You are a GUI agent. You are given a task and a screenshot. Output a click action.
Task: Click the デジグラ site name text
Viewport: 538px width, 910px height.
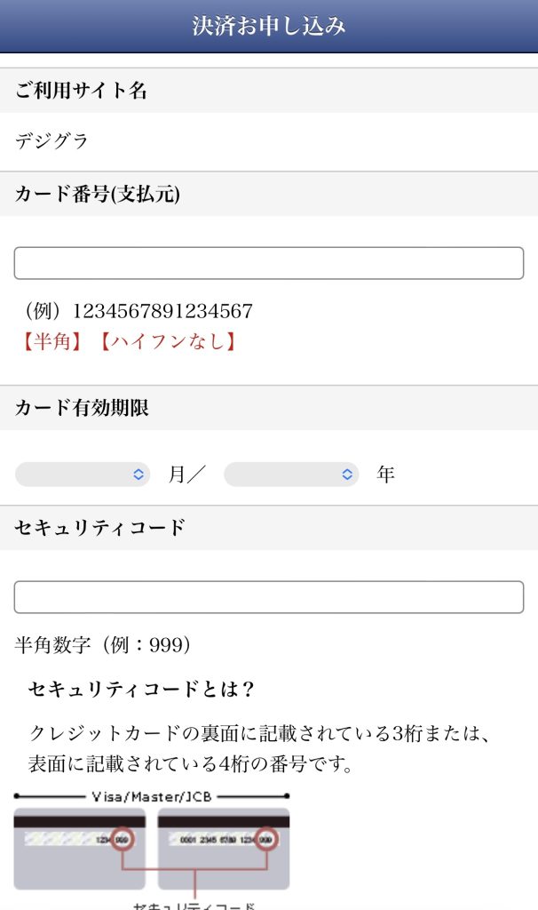[51, 140]
